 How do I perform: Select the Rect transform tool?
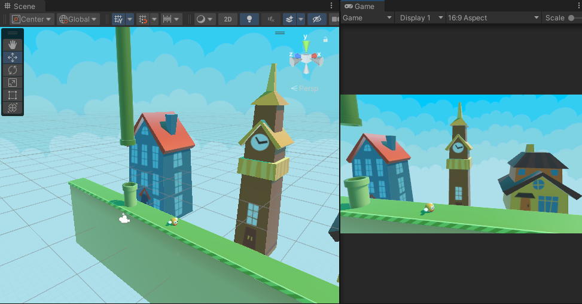tap(12, 95)
